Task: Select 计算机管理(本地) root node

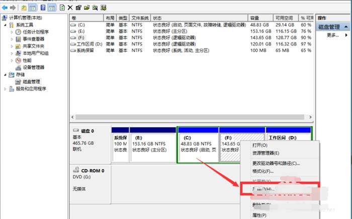Action: [x=25, y=18]
